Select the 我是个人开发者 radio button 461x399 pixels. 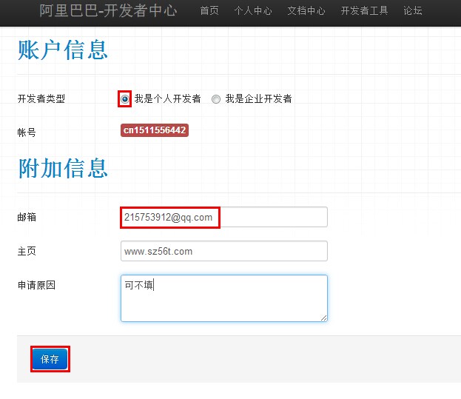tap(125, 99)
